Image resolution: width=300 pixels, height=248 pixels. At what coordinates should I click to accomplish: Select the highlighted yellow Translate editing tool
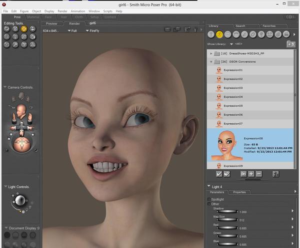coord(24,29)
